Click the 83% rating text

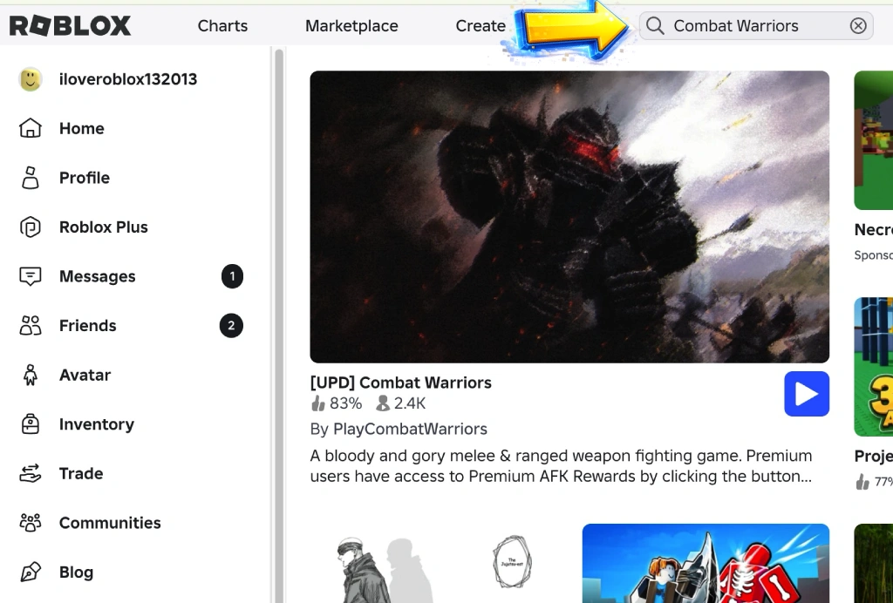point(345,403)
